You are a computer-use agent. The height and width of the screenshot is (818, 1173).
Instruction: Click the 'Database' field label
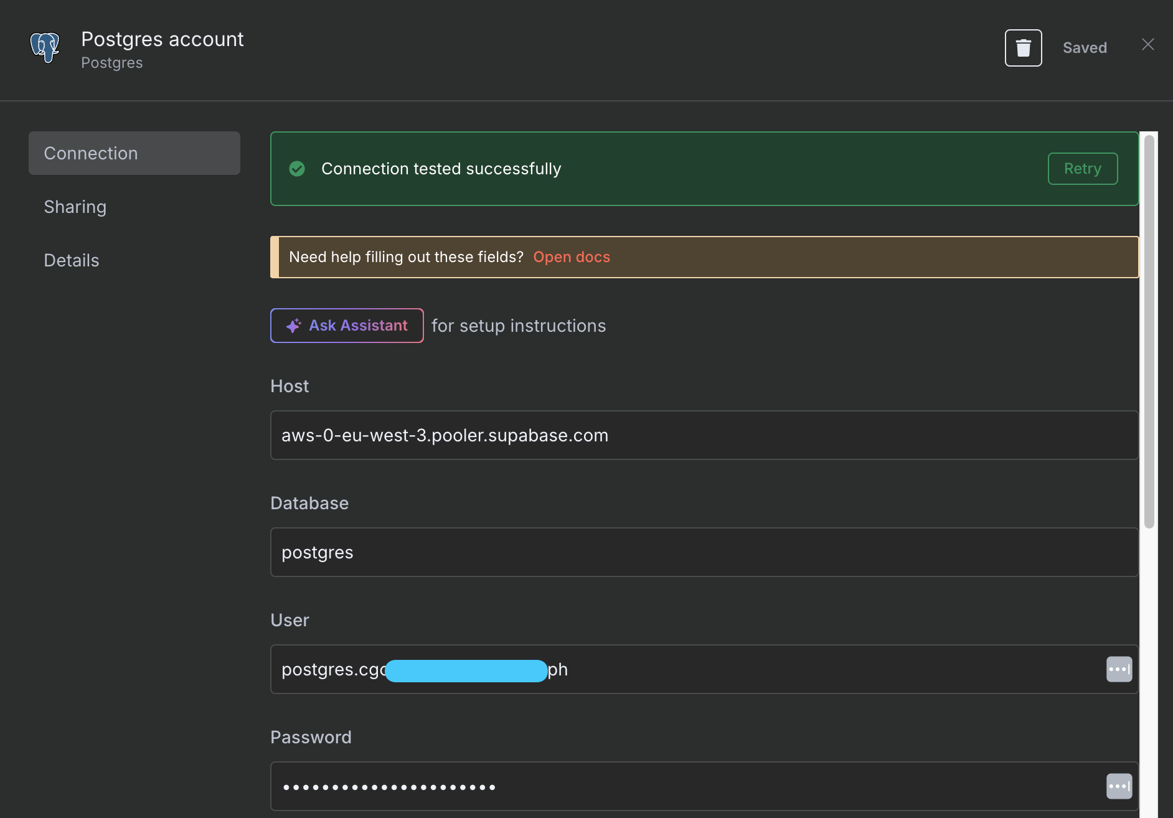(309, 503)
